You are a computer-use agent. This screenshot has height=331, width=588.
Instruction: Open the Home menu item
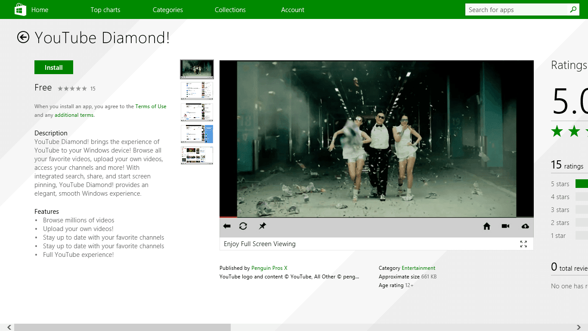[40, 10]
